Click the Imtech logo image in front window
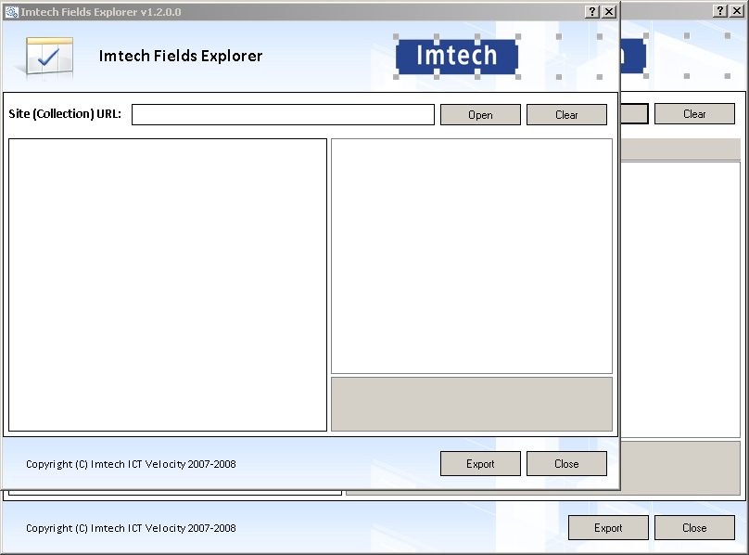 click(x=457, y=57)
